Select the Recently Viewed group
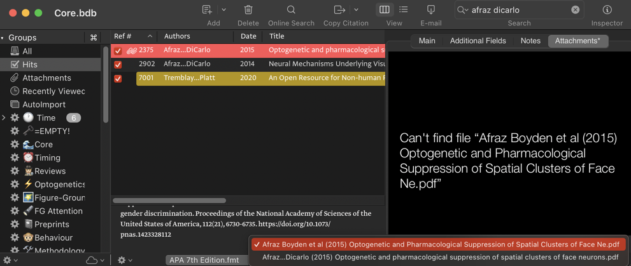 point(50,91)
